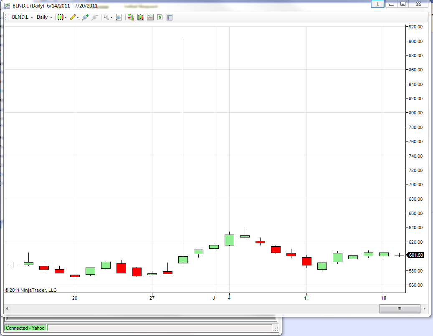Select the pointer cursor tool icon
This screenshot has width=433, height=336.
106,17
